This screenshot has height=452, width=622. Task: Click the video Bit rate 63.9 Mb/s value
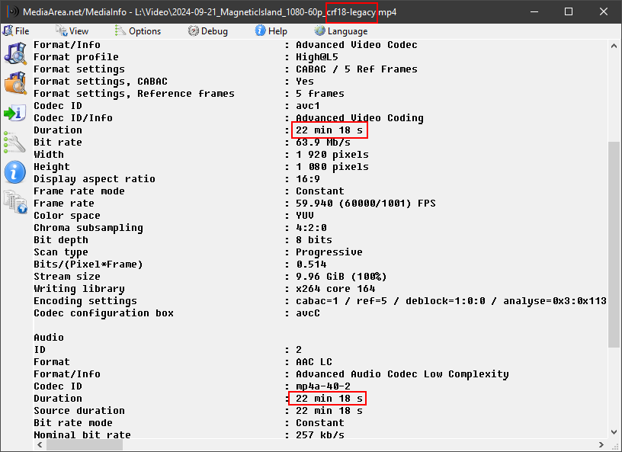[323, 143]
